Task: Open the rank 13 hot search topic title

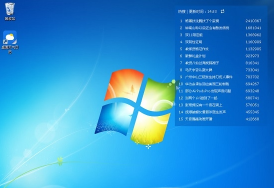Action: coord(204,105)
